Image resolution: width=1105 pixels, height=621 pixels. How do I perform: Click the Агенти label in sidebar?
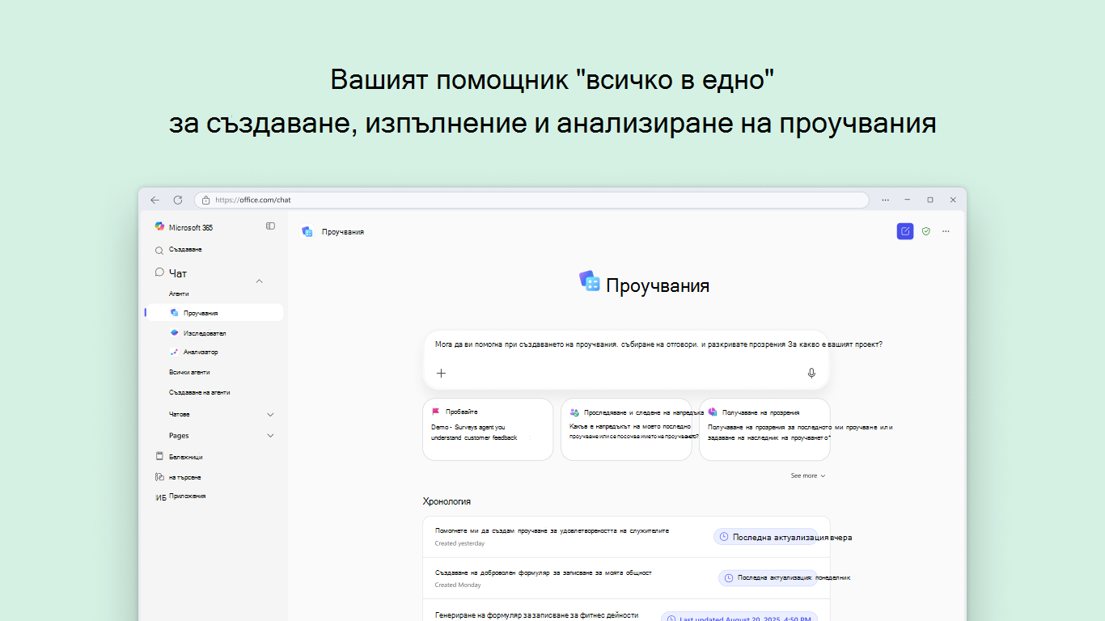click(x=179, y=294)
